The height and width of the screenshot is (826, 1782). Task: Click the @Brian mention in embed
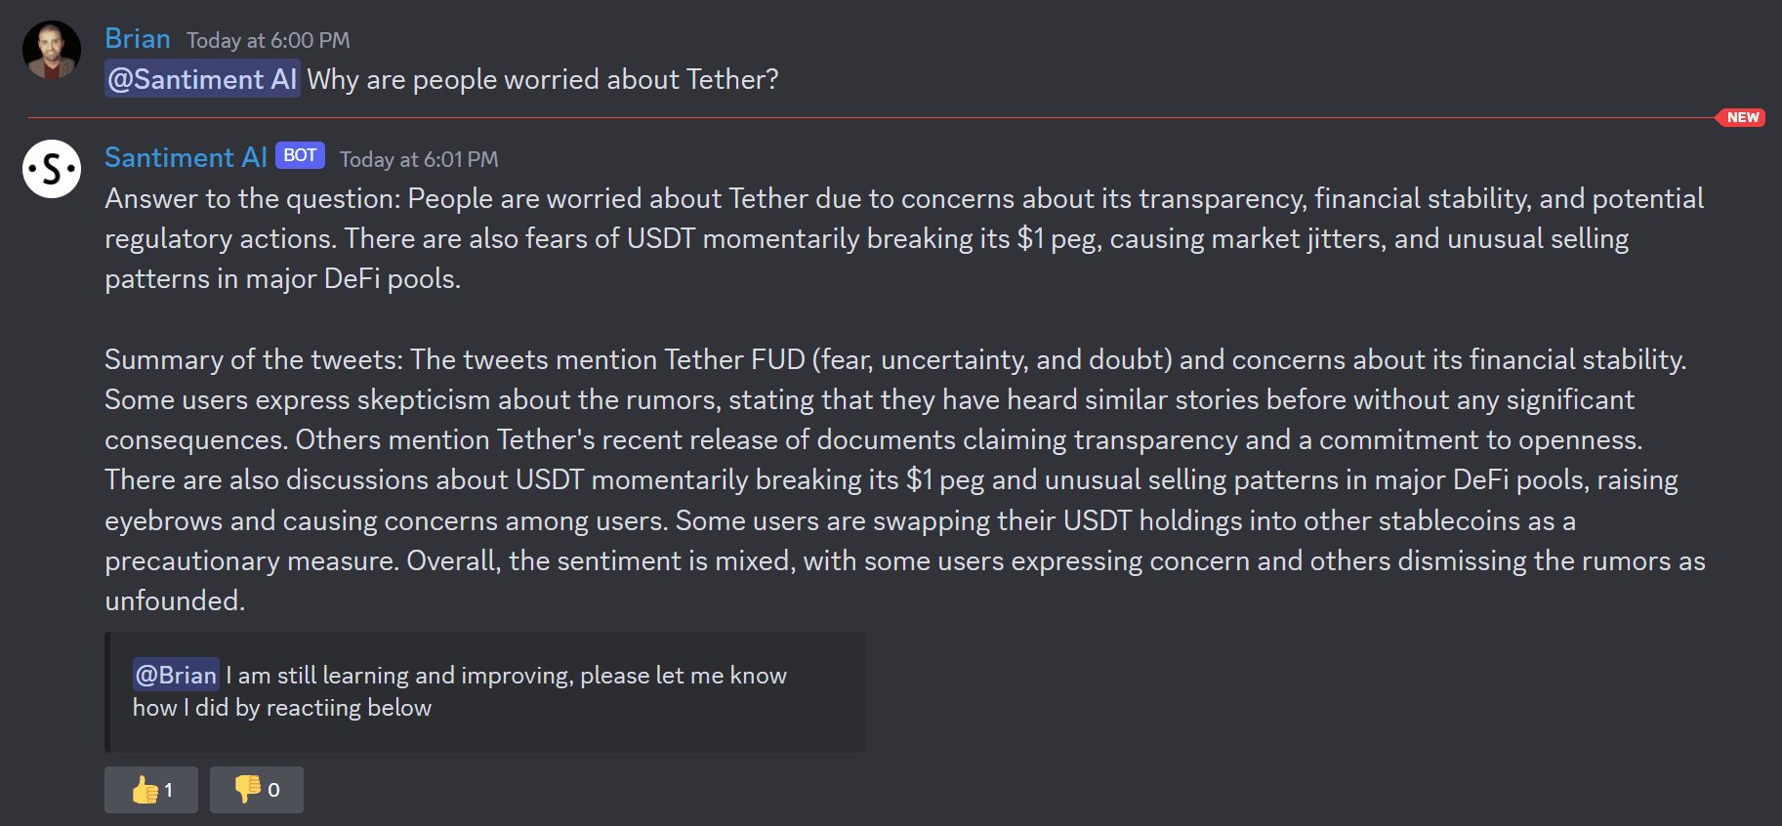tap(176, 675)
